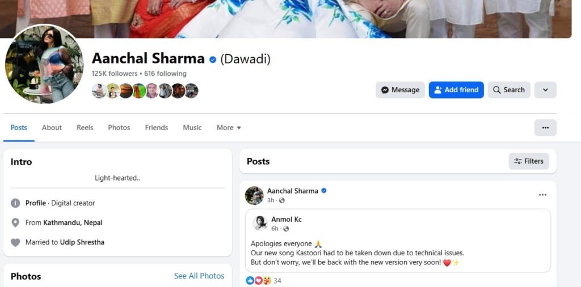This screenshot has width=581, height=287.
Task: Click the reaction emoji icons below post
Action: (258, 281)
